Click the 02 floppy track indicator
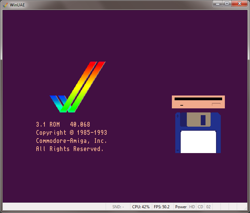Image resolution: width=250 pixels, height=213 pixels. pyautogui.click(x=208, y=207)
